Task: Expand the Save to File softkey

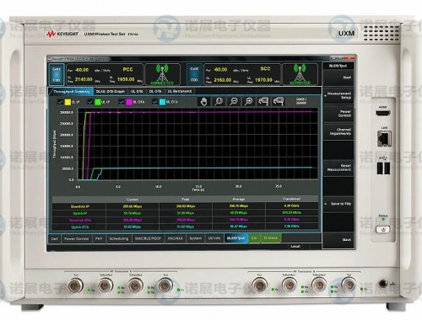Action: coord(338,204)
